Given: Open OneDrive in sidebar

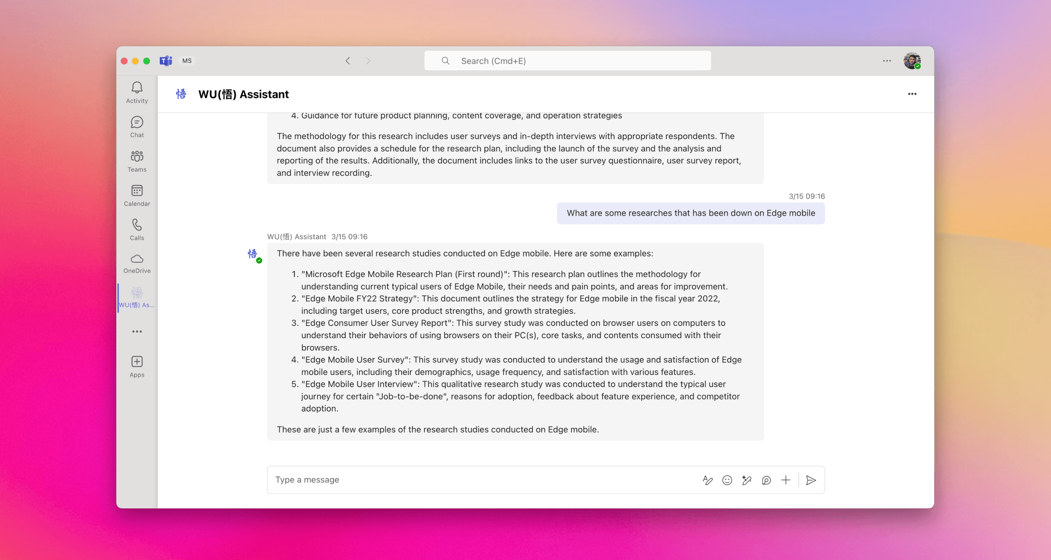Looking at the screenshot, I should pos(137,264).
